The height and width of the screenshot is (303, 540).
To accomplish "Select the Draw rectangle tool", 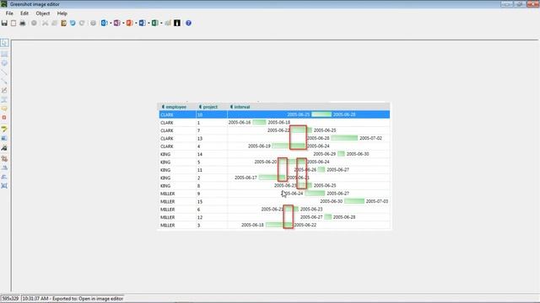I will tap(4, 54).
